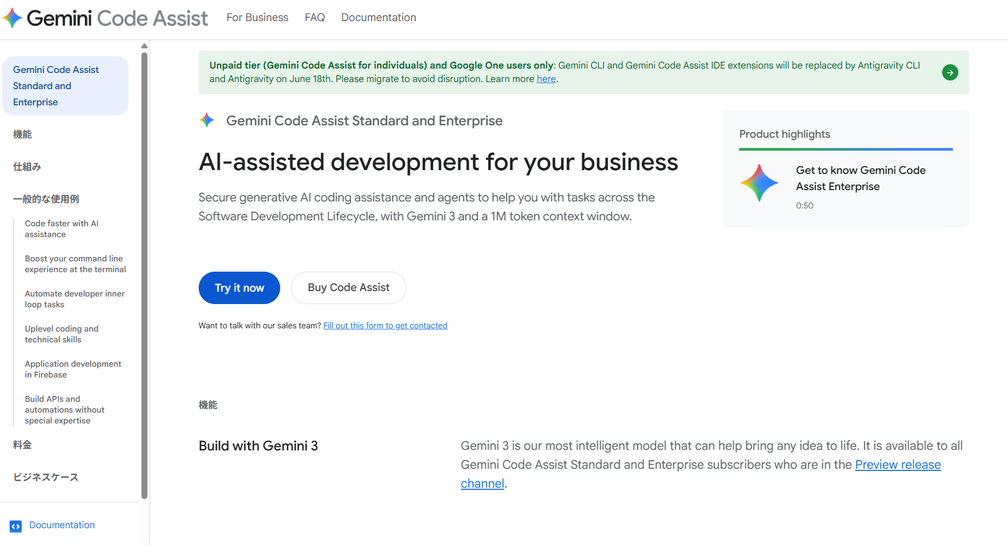Select Build APIs and automations without special expertise
1008x546 pixels.
click(65, 410)
